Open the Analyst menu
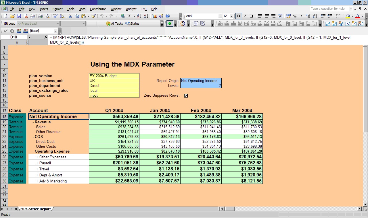Screen dimensions: 368x218 coord(131,9)
